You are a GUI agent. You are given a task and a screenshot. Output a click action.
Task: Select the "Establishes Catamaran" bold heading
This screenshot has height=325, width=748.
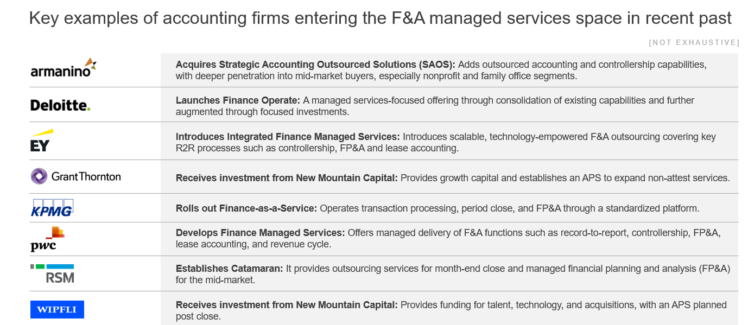tap(229, 269)
